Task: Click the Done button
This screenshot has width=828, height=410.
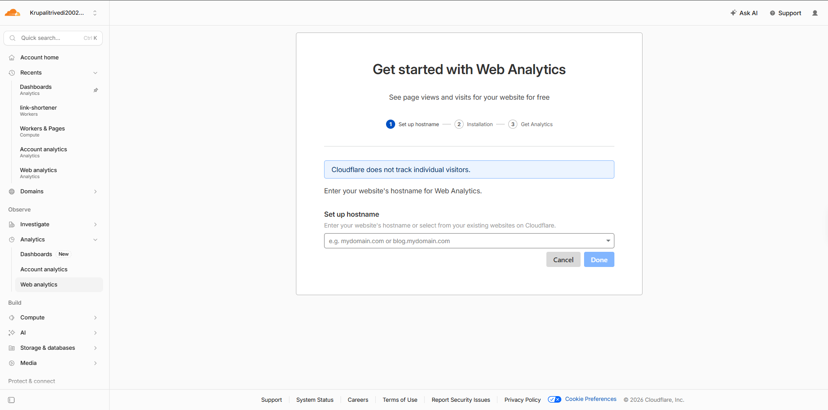Action: [599, 260]
